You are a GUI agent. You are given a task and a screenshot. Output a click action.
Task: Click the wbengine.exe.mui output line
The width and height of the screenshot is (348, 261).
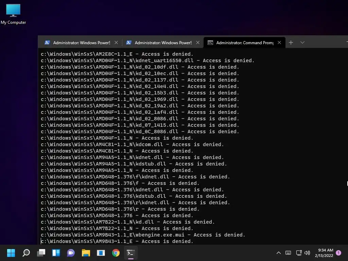point(143,235)
